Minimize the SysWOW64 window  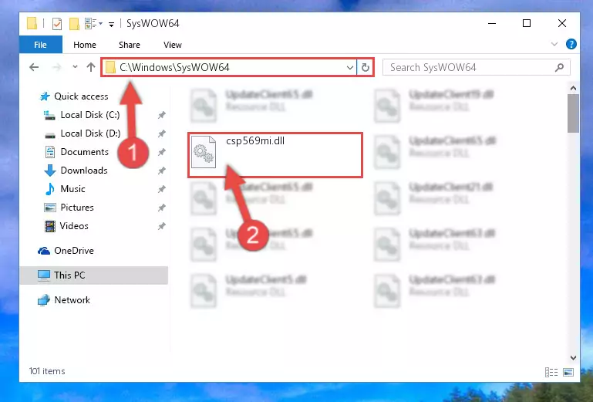pyautogui.click(x=492, y=23)
